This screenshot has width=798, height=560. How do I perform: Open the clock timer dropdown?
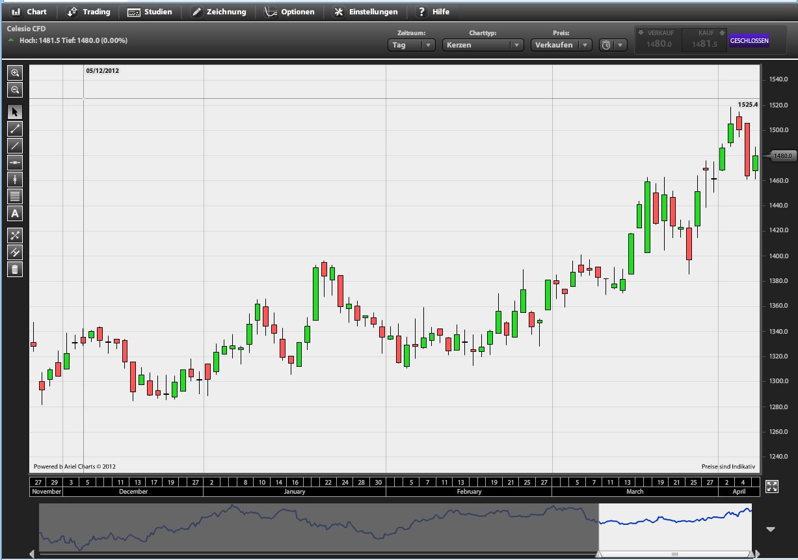[x=613, y=45]
